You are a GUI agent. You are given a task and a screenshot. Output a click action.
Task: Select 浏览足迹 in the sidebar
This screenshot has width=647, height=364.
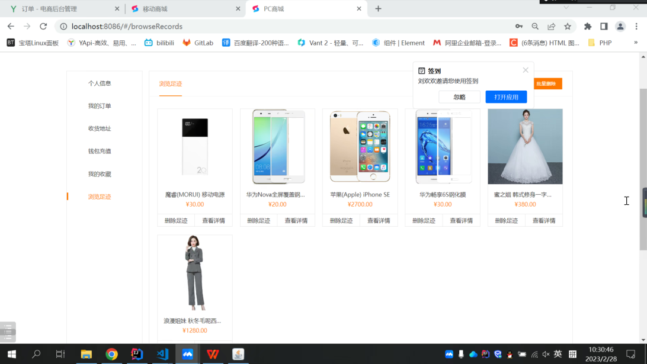click(100, 197)
